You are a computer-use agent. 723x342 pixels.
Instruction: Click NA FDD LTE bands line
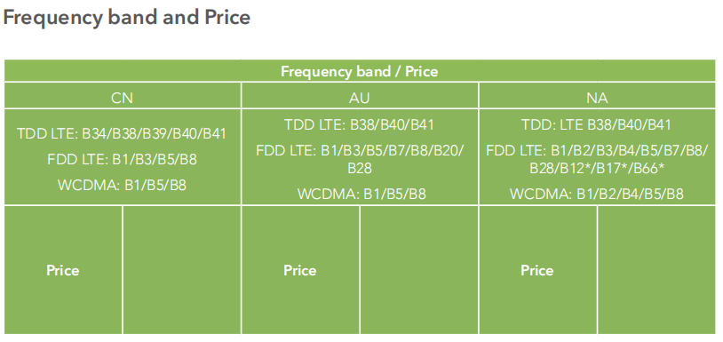[x=597, y=150]
